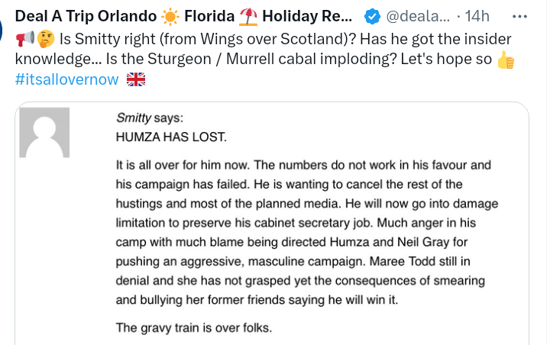
Task: Open the #itsallovernow hashtag
Action: pyautogui.click(x=66, y=80)
